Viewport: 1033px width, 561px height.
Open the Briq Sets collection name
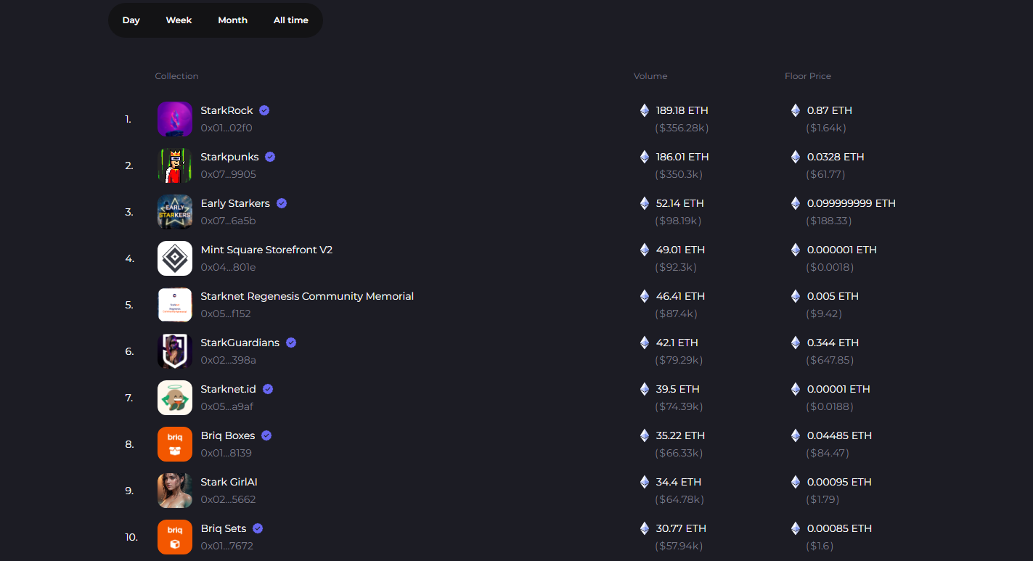click(x=224, y=528)
